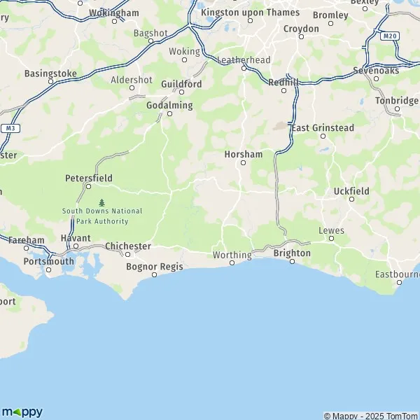
Task: Click the Eastbourne map marker
Action: pos(399,282)
